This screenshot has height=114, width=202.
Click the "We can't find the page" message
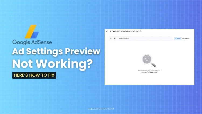coord(149,71)
